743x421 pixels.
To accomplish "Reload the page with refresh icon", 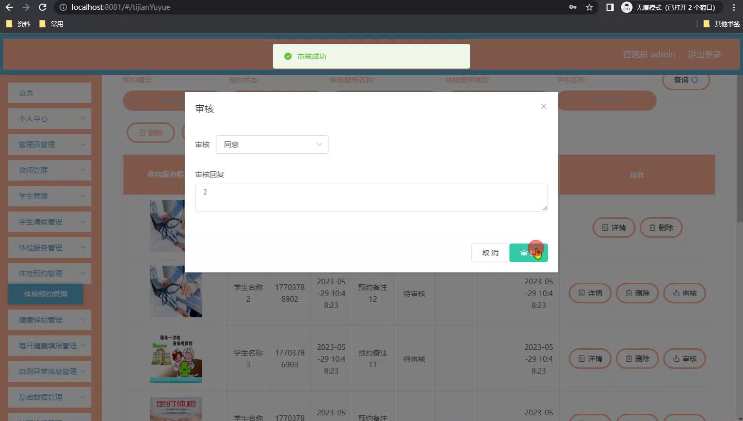I will coord(43,7).
